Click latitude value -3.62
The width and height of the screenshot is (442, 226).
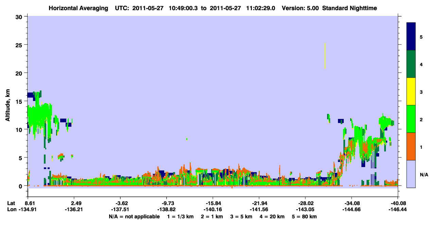pos(122,203)
